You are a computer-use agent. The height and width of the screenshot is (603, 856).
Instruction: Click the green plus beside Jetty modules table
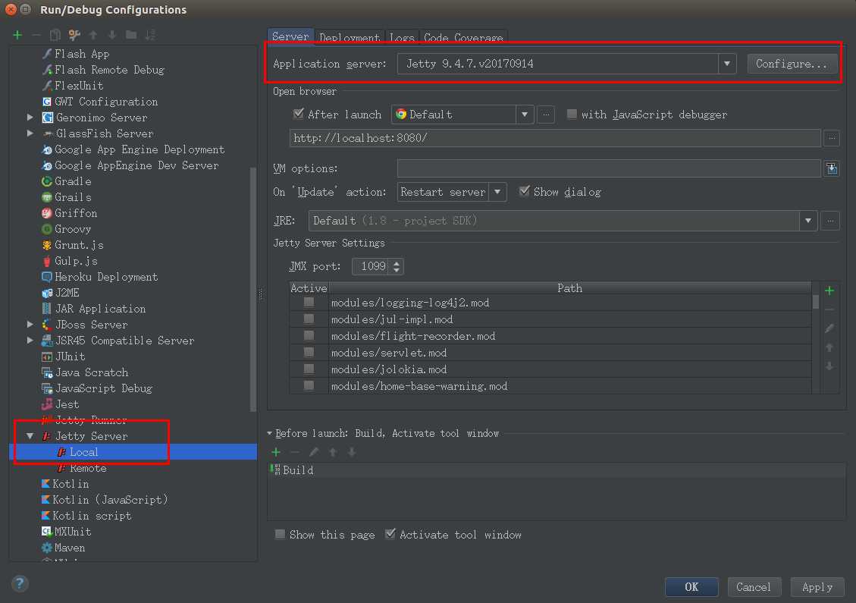click(829, 291)
